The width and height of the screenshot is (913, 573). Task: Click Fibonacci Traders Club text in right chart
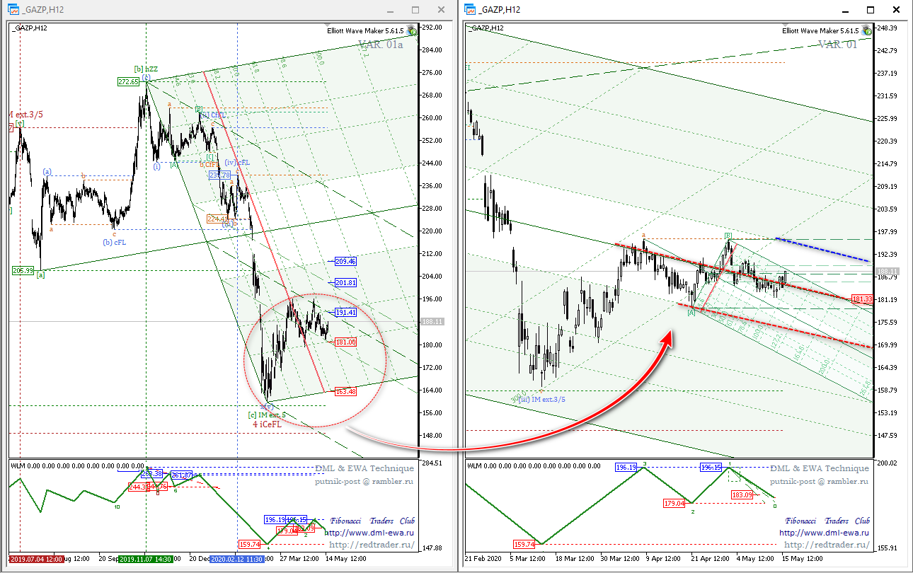tap(827, 521)
